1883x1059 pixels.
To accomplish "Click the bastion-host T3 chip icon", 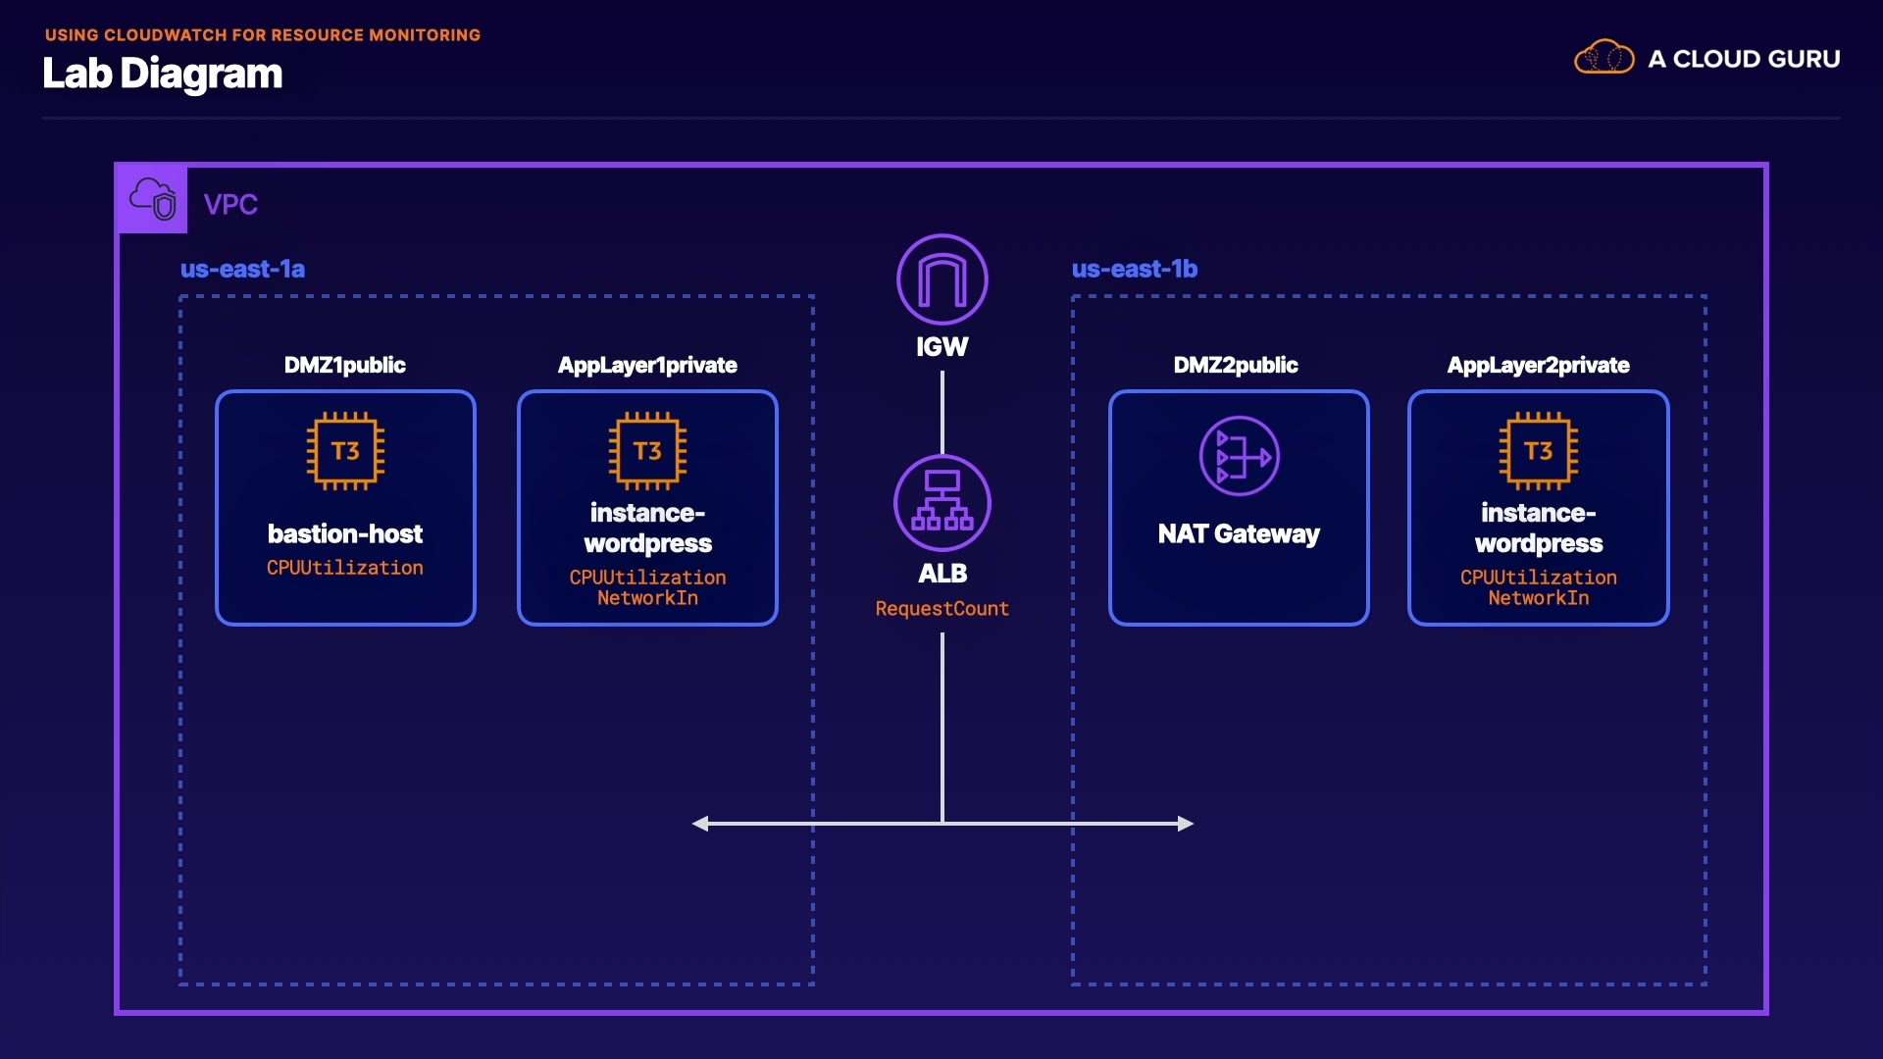I will click(345, 451).
